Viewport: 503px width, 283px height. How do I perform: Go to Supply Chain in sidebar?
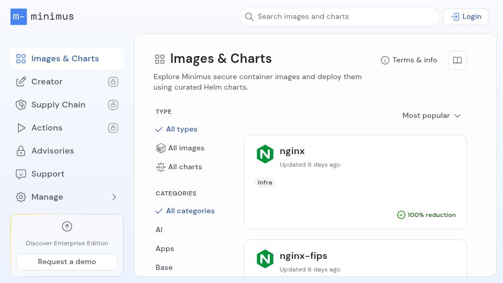click(67, 105)
